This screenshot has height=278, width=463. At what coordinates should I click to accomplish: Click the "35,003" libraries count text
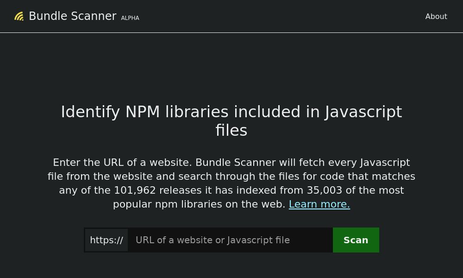click(x=324, y=190)
